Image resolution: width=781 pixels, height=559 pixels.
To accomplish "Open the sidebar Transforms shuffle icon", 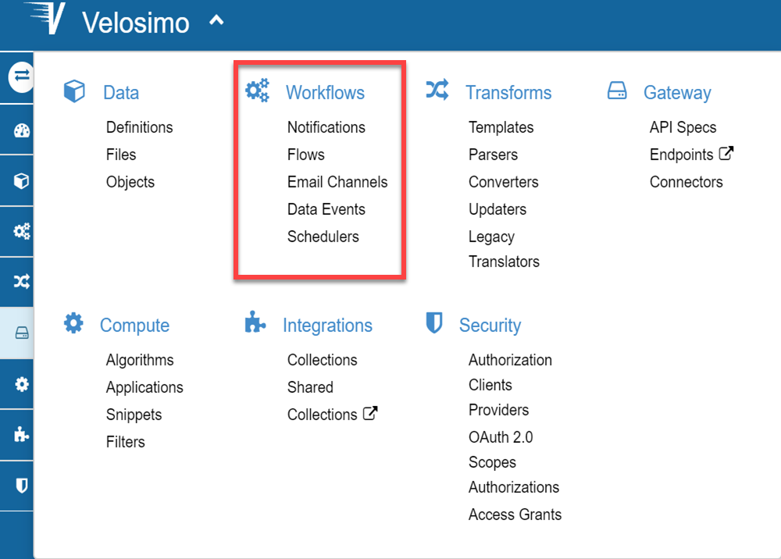I will click(21, 282).
